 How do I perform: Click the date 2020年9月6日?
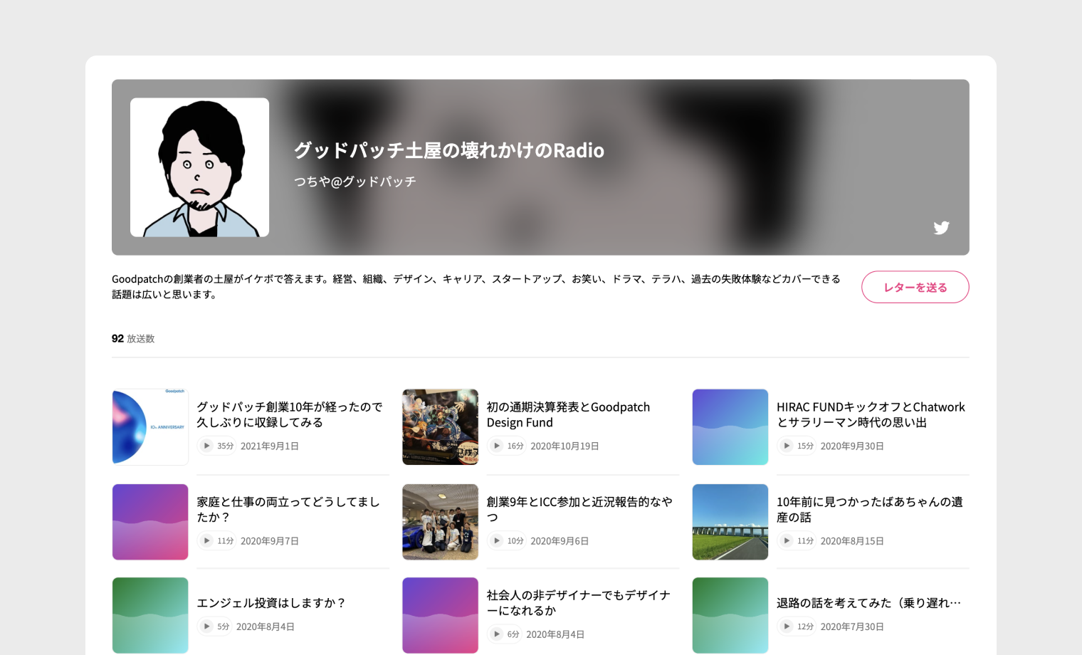pyautogui.click(x=560, y=541)
